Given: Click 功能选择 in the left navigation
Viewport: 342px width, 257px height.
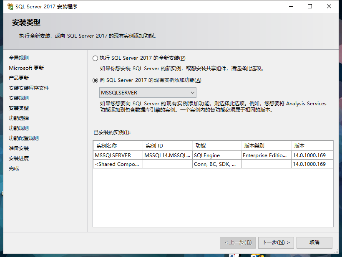Looking at the screenshot, I should pyautogui.click(x=19, y=118).
